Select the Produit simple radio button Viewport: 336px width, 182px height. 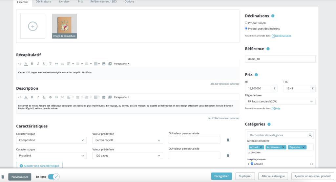(246, 23)
